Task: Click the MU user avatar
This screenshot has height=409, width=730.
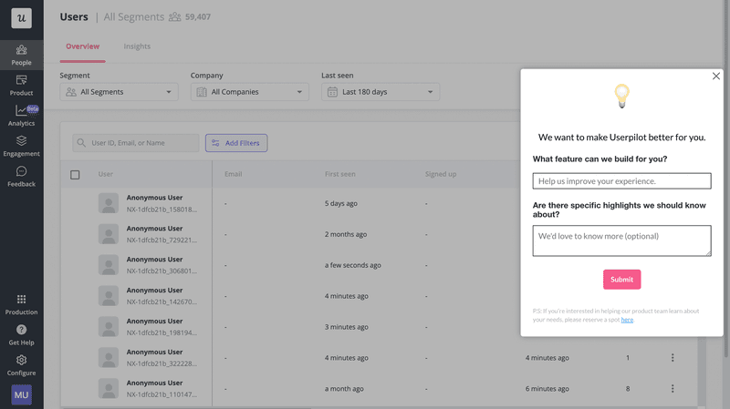Action: 21,394
